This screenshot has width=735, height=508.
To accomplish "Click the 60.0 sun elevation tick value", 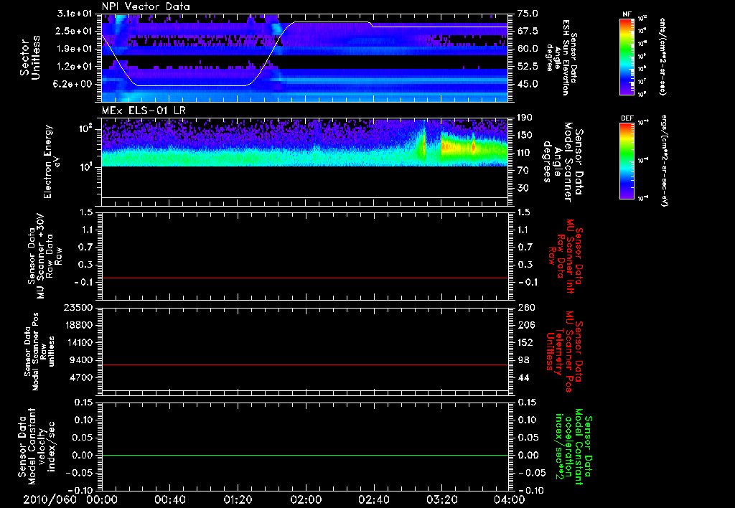I will (528, 49).
